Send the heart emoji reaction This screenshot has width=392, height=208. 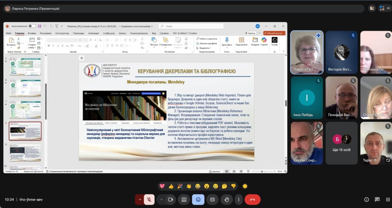[x=162, y=186]
